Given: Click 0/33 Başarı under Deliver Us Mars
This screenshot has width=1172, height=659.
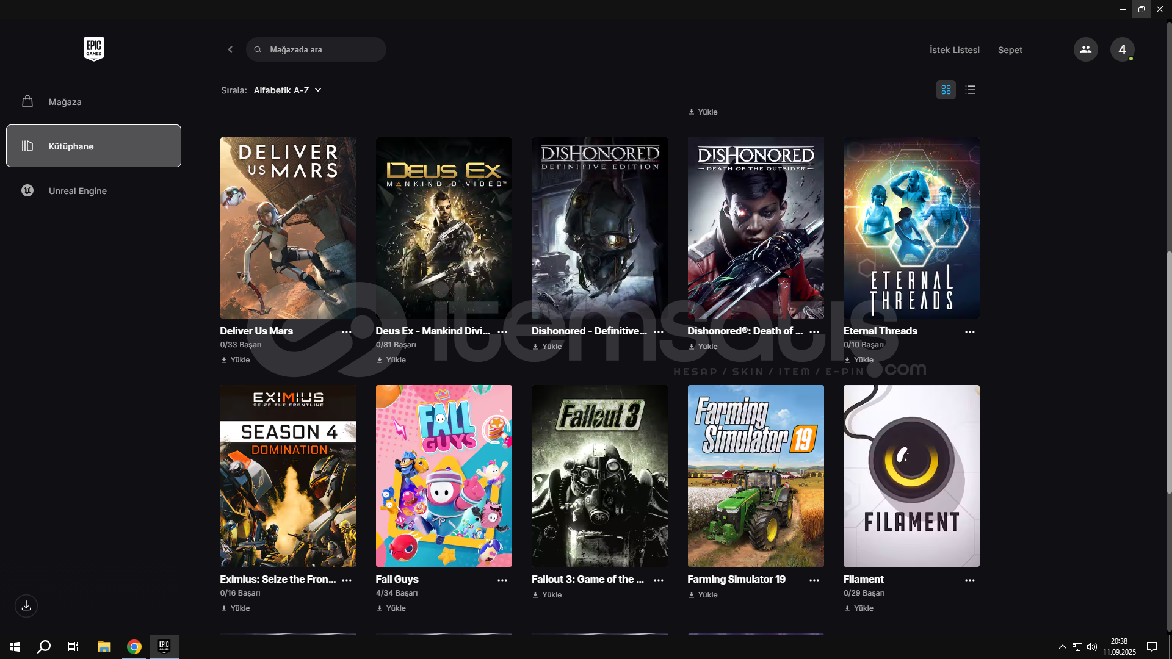Looking at the screenshot, I should (x=241, y=345).
